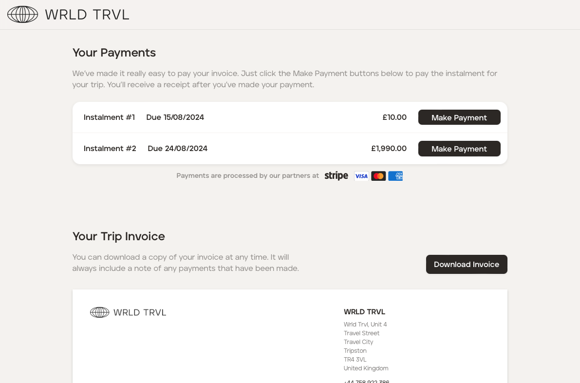
Task: Pay Instalment #1 with Make Payment
Action: pos(459,117)
